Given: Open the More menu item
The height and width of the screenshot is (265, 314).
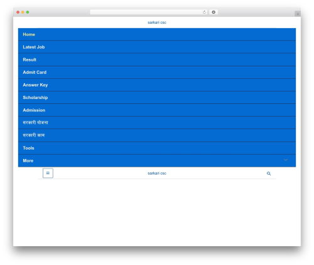Looking at the screenshot, I should 157,160.
